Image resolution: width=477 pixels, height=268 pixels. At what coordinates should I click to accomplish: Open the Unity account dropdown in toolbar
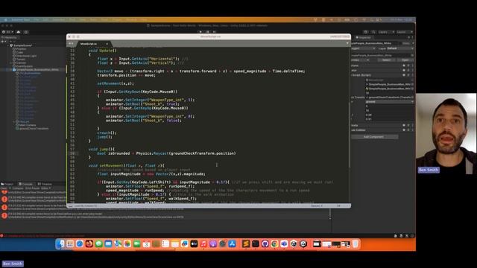[8, 32]
